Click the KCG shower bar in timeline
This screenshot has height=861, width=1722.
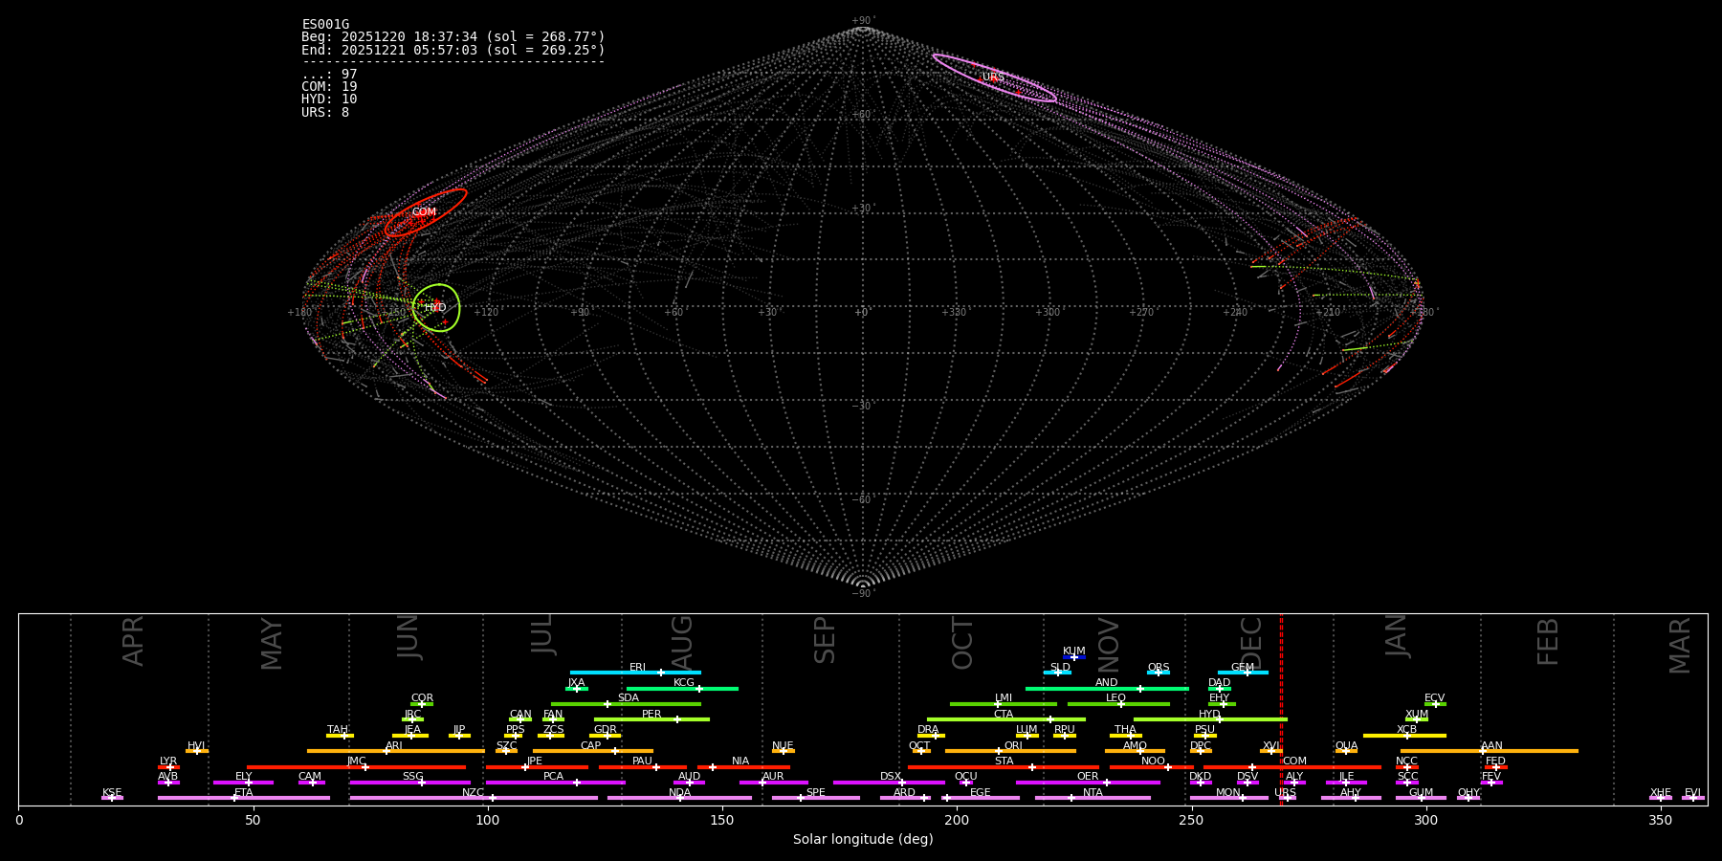(682, 688)
